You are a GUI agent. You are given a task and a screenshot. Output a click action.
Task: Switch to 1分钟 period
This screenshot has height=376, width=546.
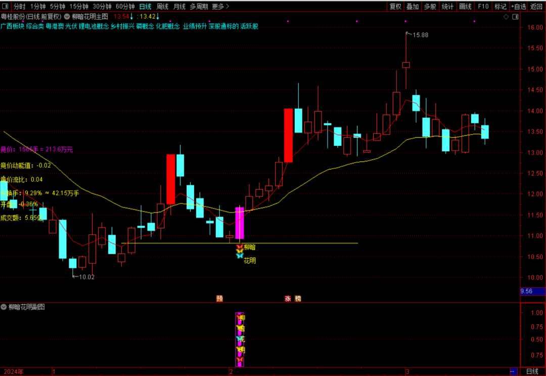[38, 7]
